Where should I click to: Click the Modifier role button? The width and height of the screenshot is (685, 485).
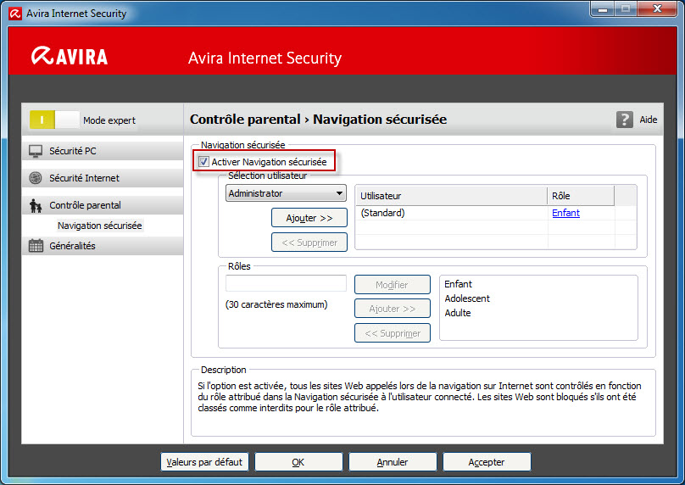(393, 285)
